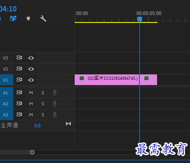Click the 主声道 master track label
The height and width of the screenshot is (163, 190).
9,126
